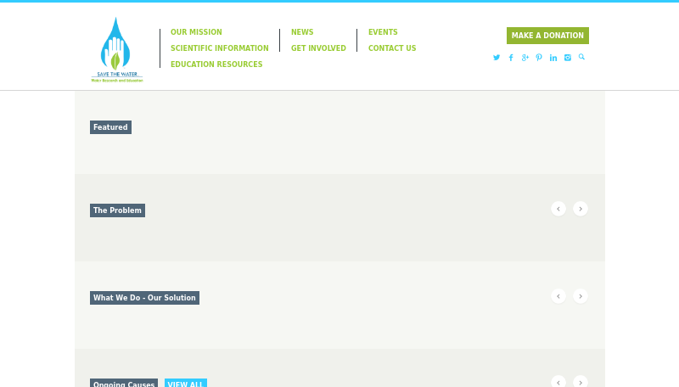The width and height of the screenshot is (679, 387).
Task: Show next What We Do item
Action: coord(581,296)
